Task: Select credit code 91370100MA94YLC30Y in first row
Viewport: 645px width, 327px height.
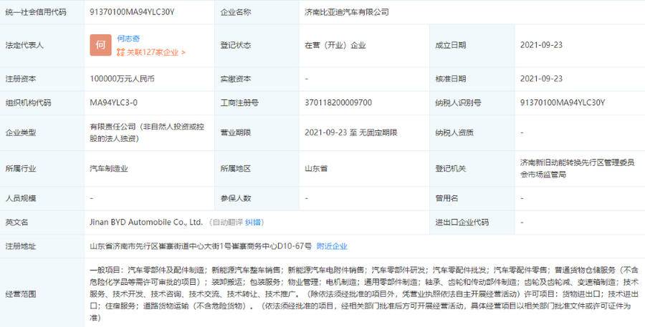Action: click(132, 12)
